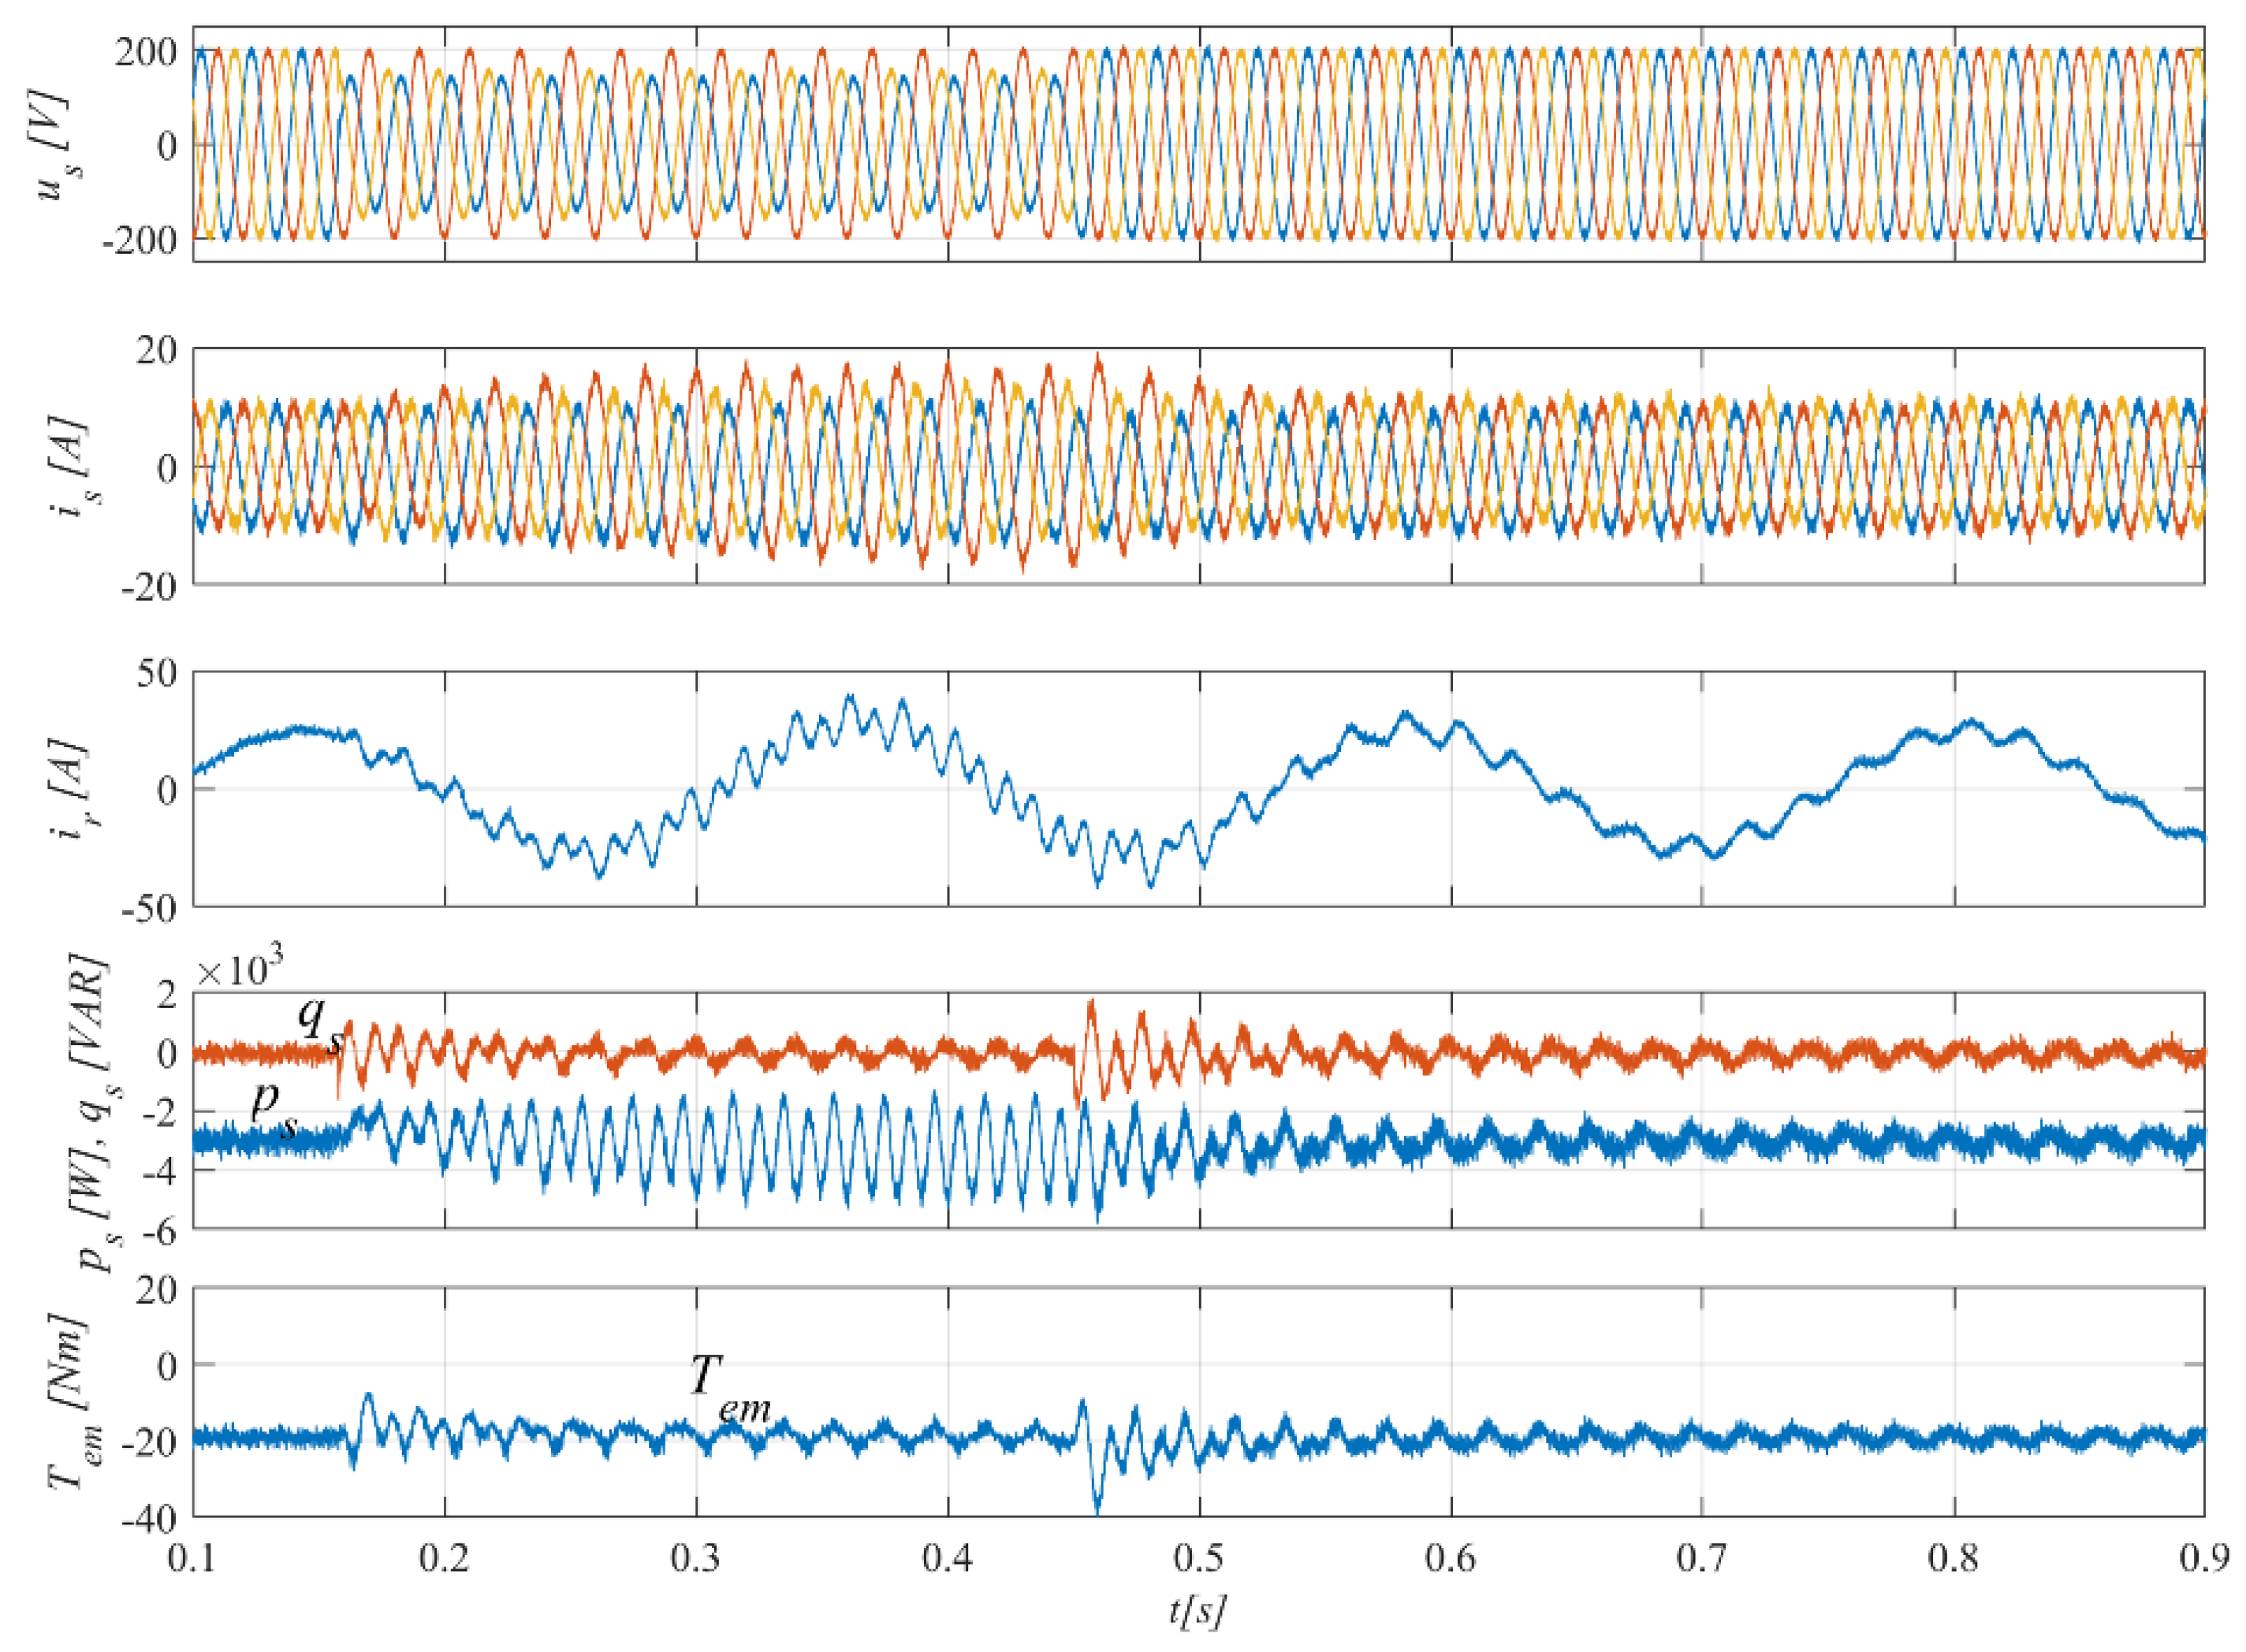Click the 0.5 tick label on the time axis
Image resolution: width=2246 pixels, height=1652 pixels.
pos(1198,1558)
